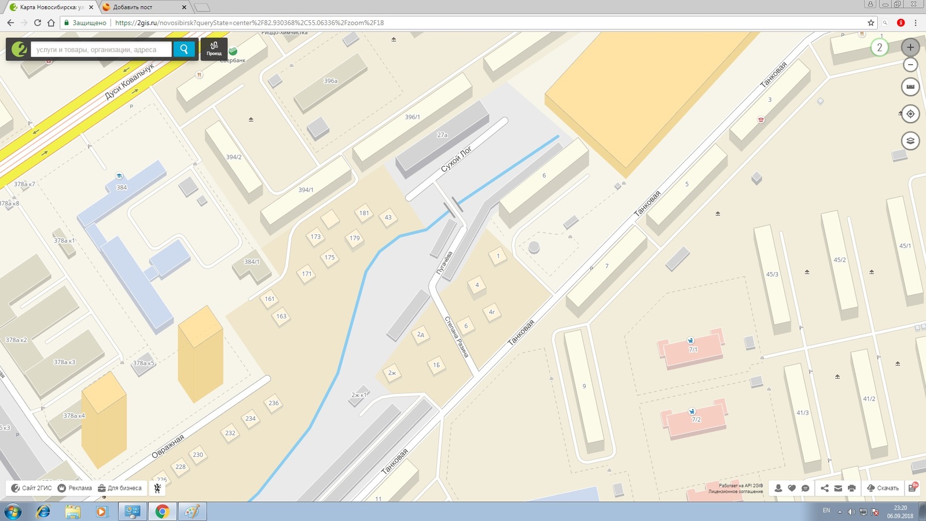Click the city coat of arms icon

[157, 488]
